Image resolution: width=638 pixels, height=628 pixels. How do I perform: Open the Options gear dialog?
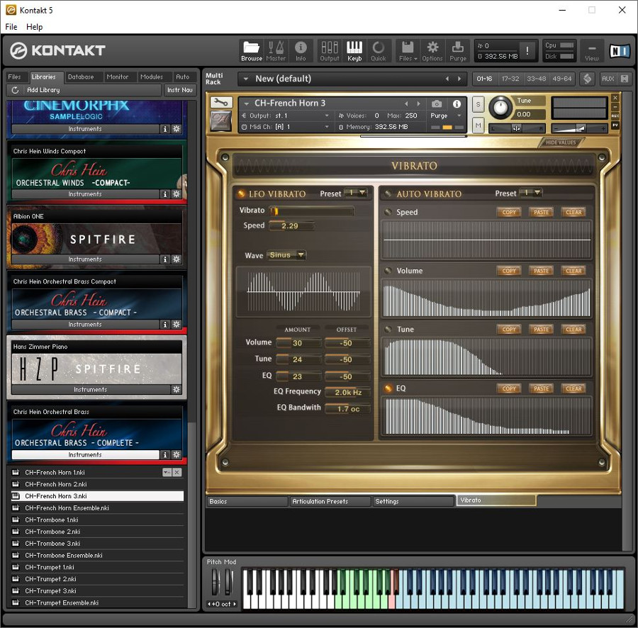pyautogui.click(x=432, y=51)
